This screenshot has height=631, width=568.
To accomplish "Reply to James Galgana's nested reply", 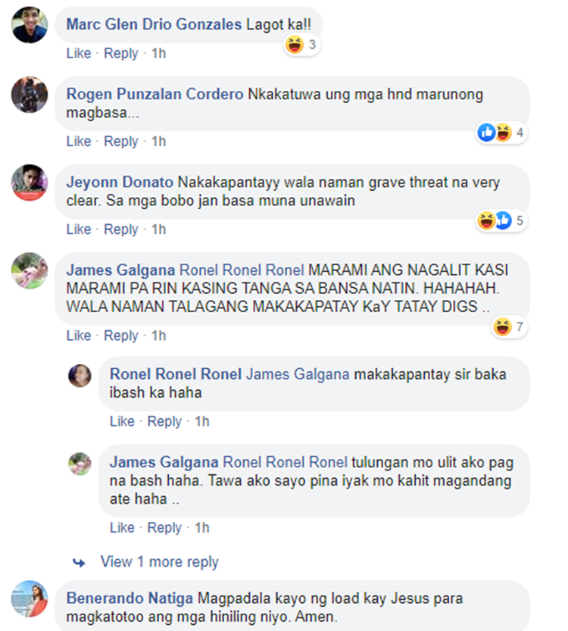I will pyautogui.click(x=164, y=527).
